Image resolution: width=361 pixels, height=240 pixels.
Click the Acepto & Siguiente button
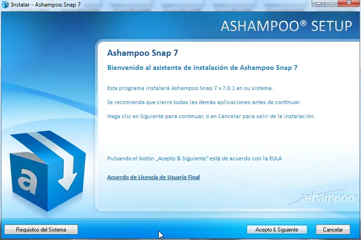pyautogui.click(x=277, y=229)
